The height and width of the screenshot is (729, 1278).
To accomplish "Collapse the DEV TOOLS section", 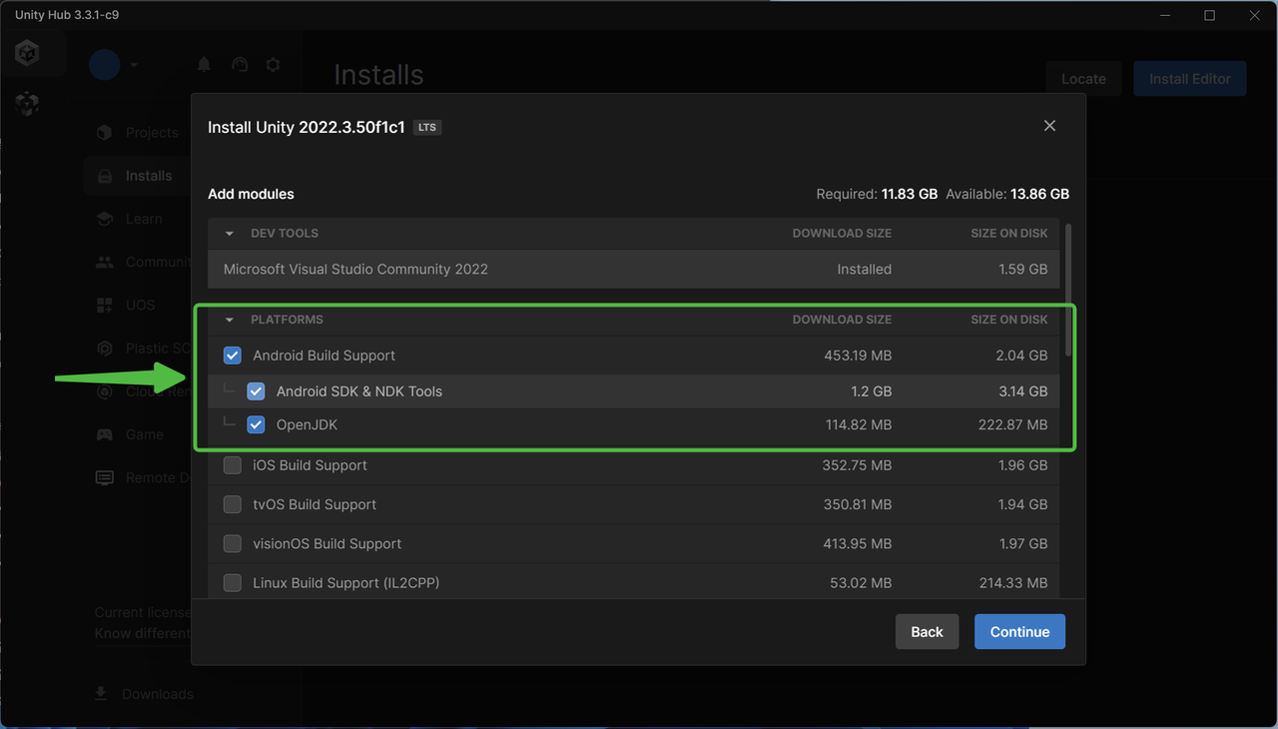I will [229, 233].
